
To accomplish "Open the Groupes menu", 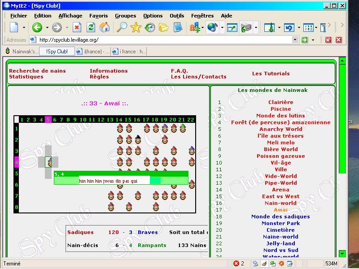I will pyautogui.click(x=126, y=16).
